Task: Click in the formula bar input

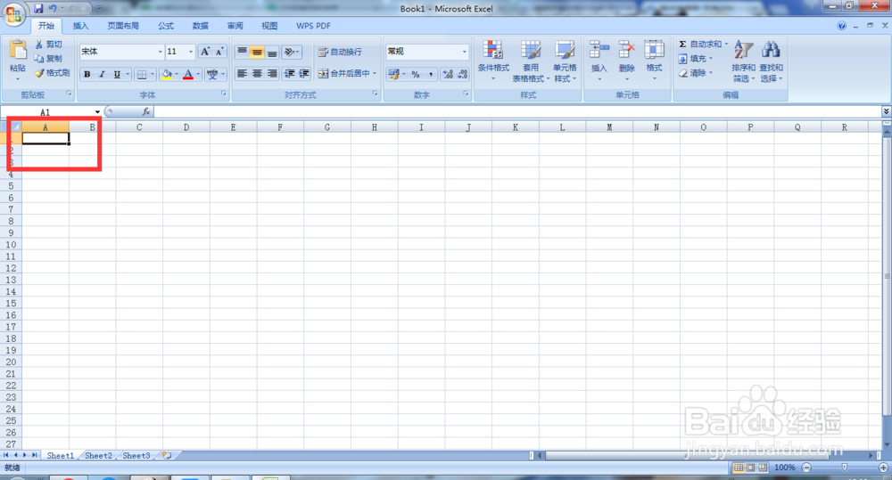Action: 517,112
